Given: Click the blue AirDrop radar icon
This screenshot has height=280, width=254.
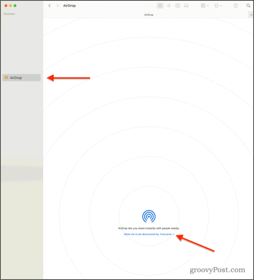Looking at the screenshot, I should pyautogui.click(x=149, y=216).
